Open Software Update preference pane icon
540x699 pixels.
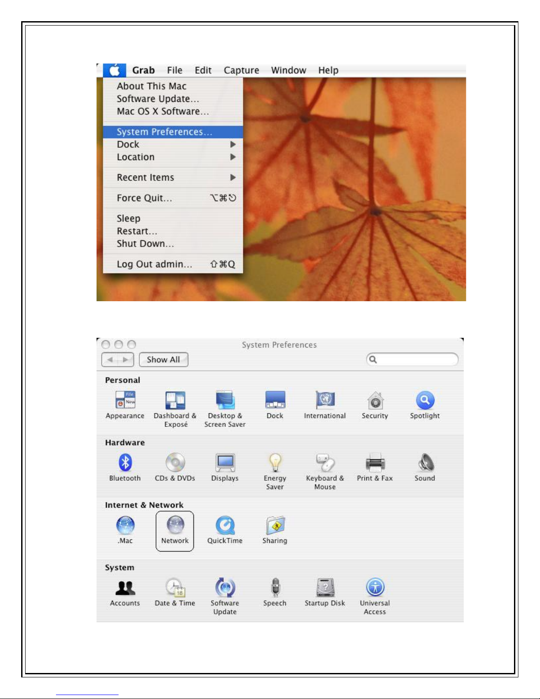click(225, 597)
